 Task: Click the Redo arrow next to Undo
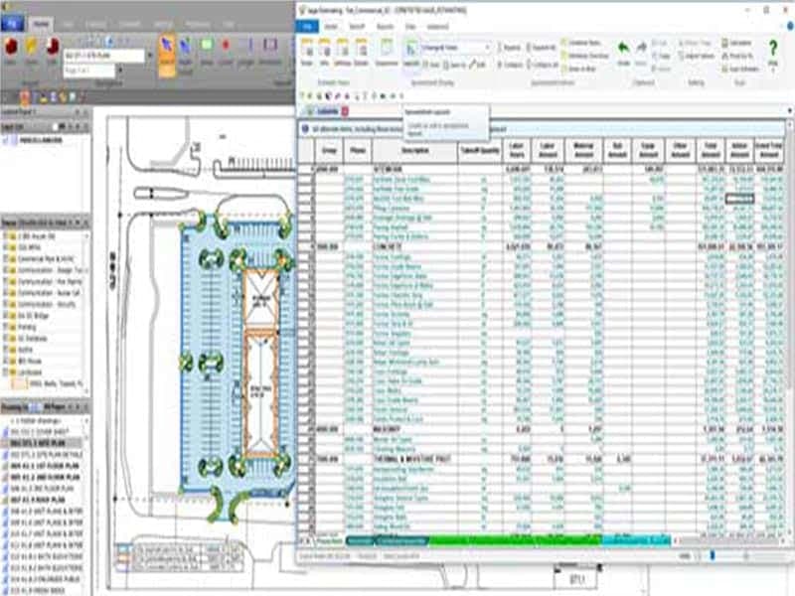(x=642, y=48)
